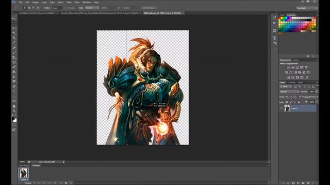Toggle the Lock image pixels button
This screenshot has height=185, width=330.
pos(291,102)
